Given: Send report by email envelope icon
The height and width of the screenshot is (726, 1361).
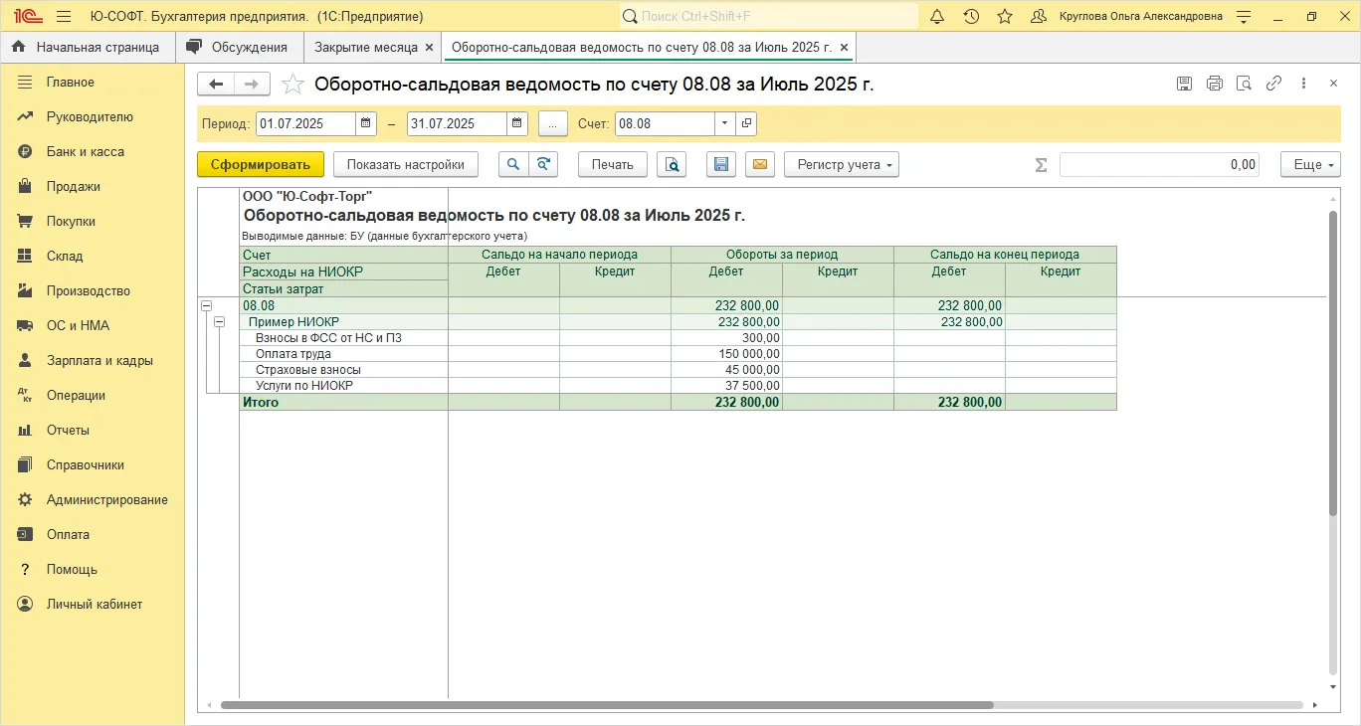Looking at the screenshot, I should [x=760, y=164].
